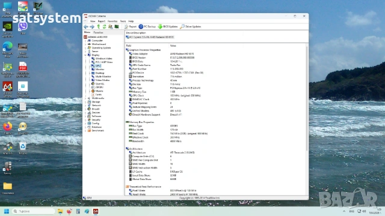Expand the Server tree node

pos(85,52)
